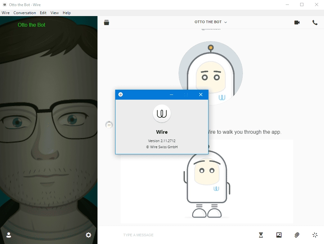Attach a file with the paperclip
Viewport: 324px width, 244px height.
[297, 235]
